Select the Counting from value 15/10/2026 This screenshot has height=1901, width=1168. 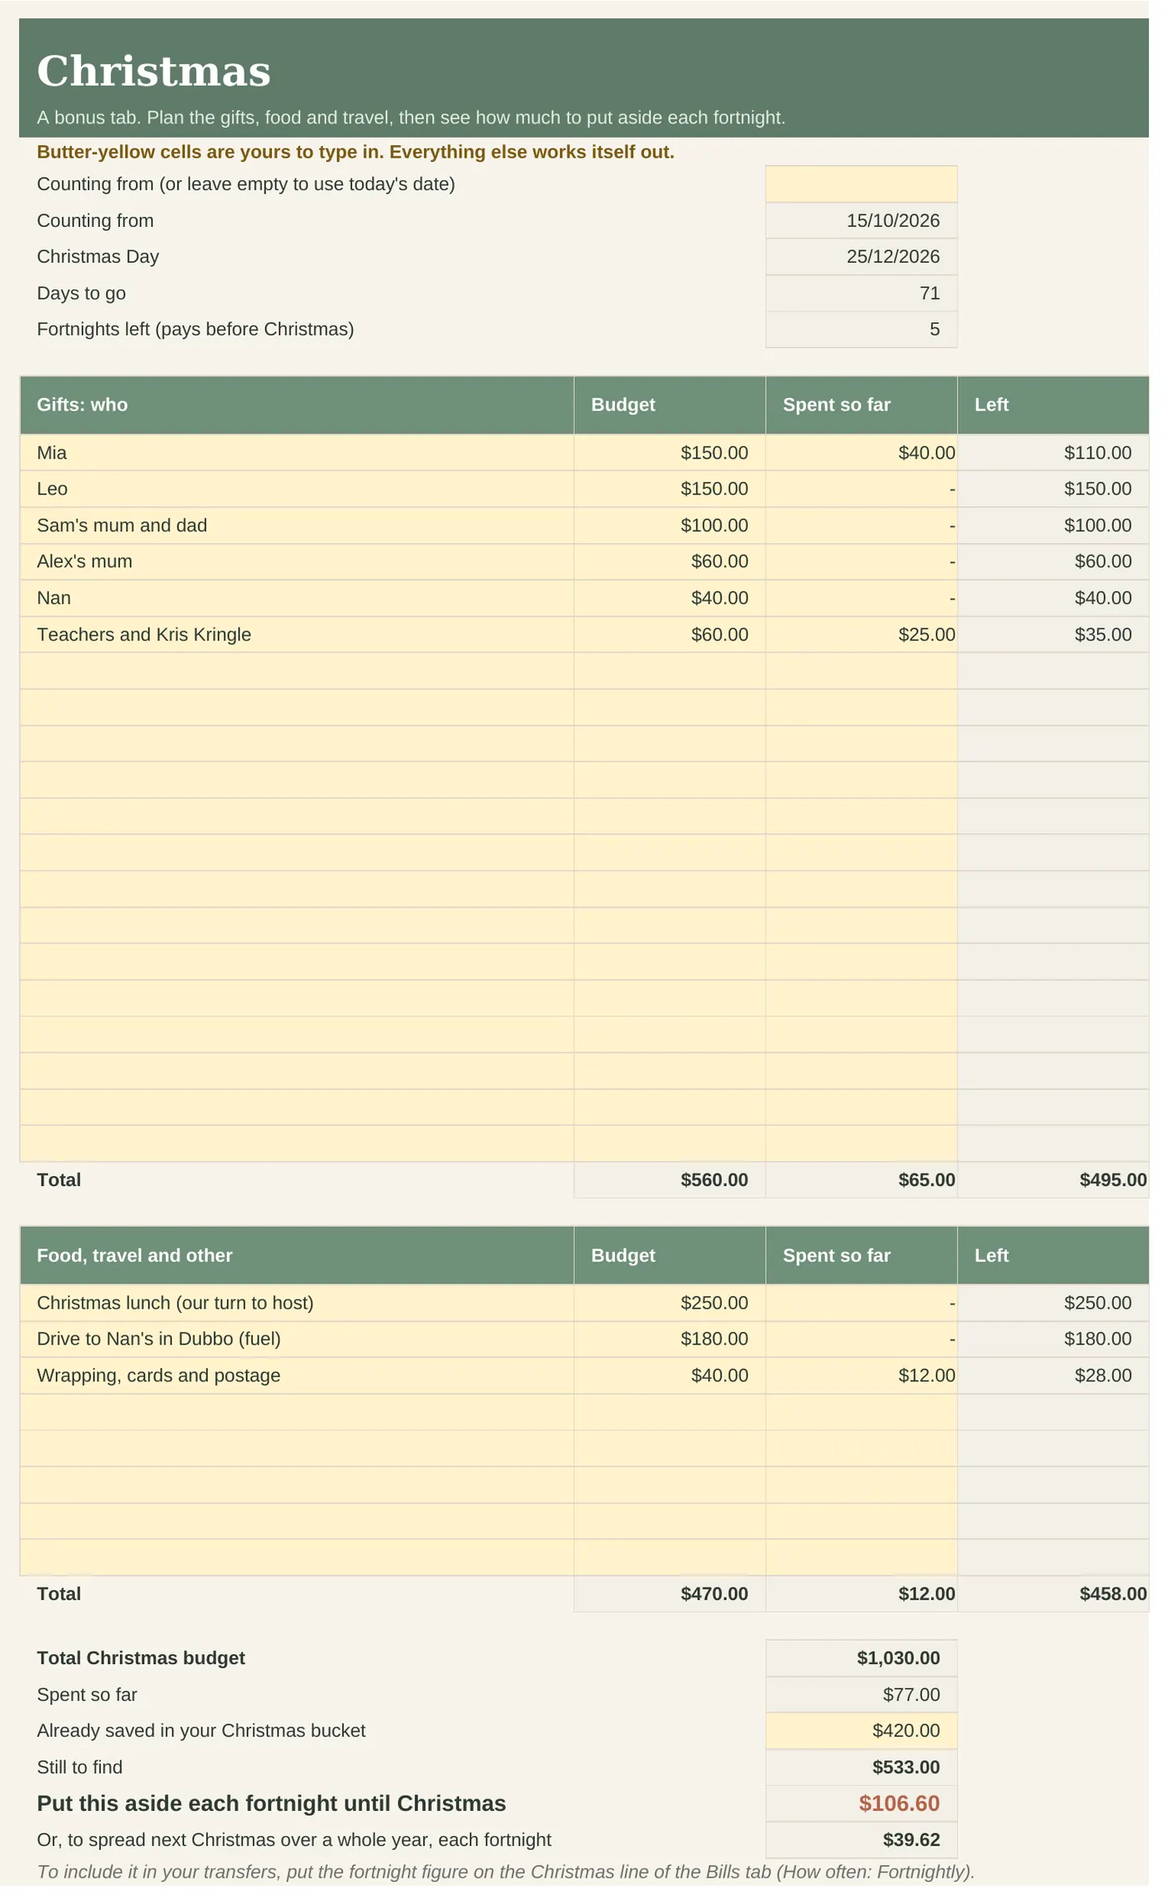tap(861, 221)
